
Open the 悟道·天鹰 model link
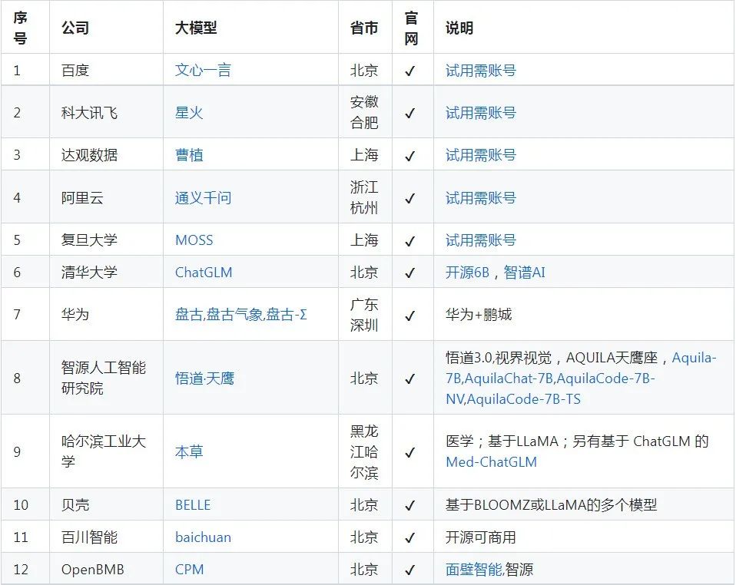tap(204, 378)
